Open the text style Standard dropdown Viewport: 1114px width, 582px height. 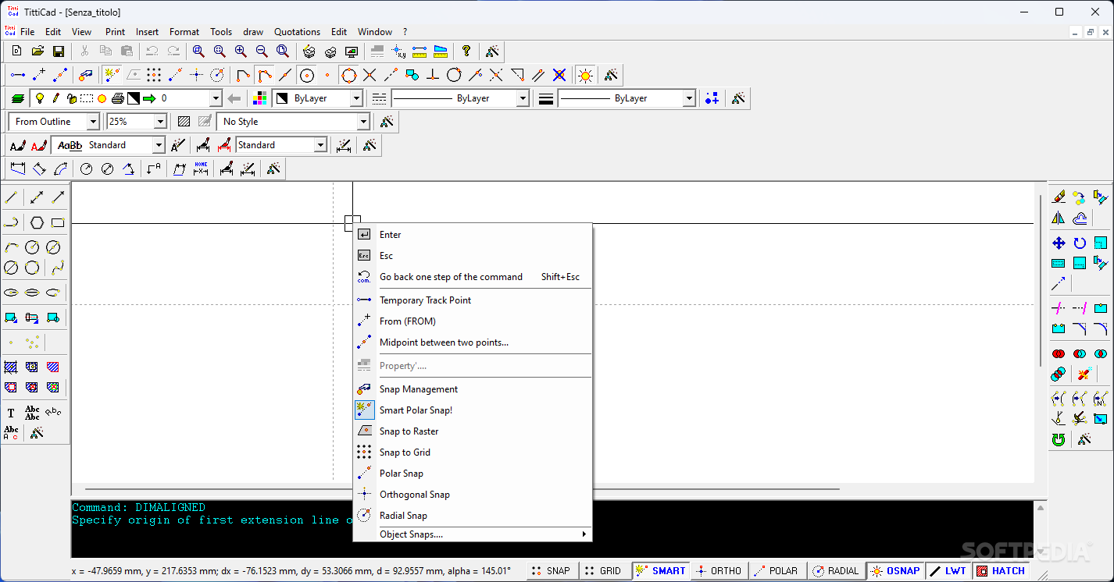point(159,145)
